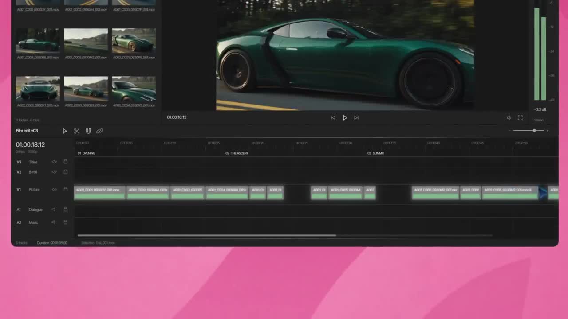Select the A002_C002 front-view car thumbnail

pos(38,89)
